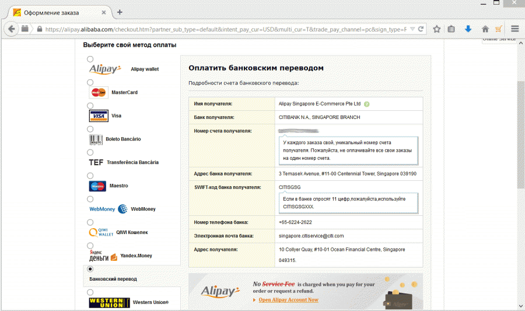Viewport: 525px width, 311px height.
Task: Click the WebMoney globe logo
Action: point(123,209)
